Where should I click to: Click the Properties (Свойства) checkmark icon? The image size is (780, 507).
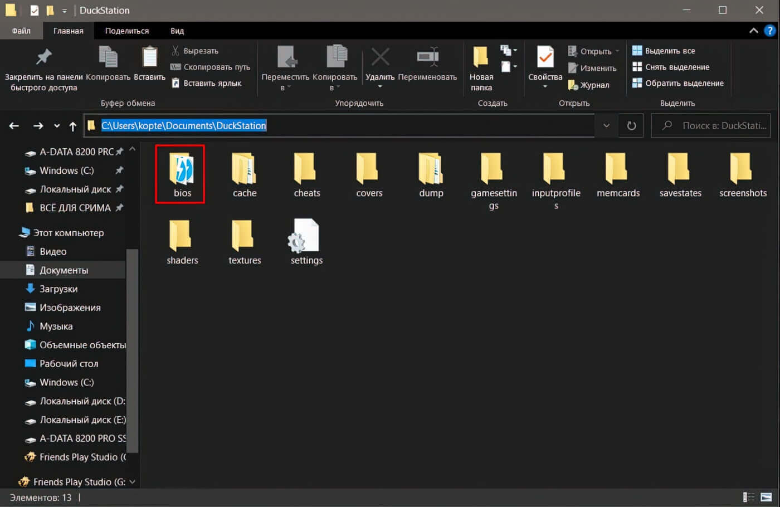coord(545,57)
